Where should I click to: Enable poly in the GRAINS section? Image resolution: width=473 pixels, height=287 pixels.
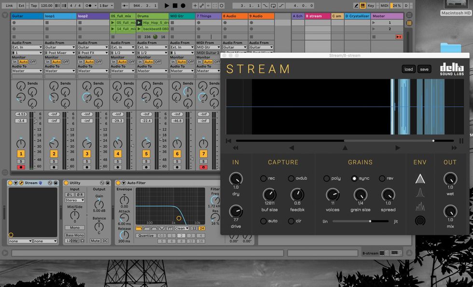pos(326,178)
